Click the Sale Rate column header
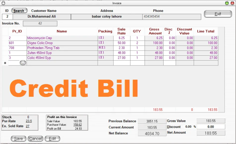The image size is (236, 144). [122, 31]
